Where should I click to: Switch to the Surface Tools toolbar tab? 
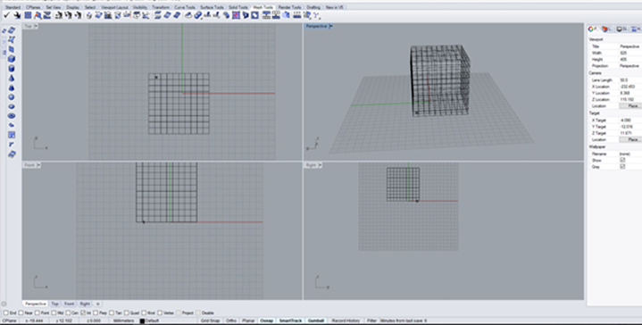point(212,7)
